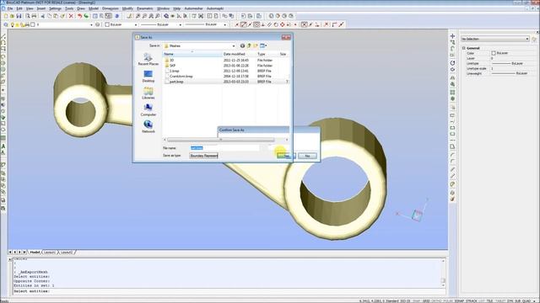Click the View Menu icon in Save As
Image resolution: width=540 pixels, height=303 pixels.
pos(263,45)
